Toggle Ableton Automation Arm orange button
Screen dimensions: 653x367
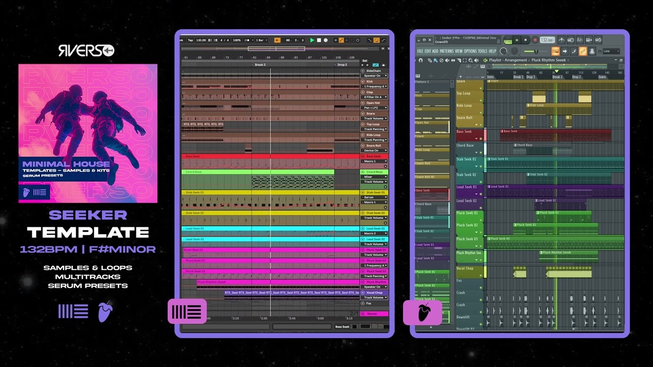tap(341, 40)
